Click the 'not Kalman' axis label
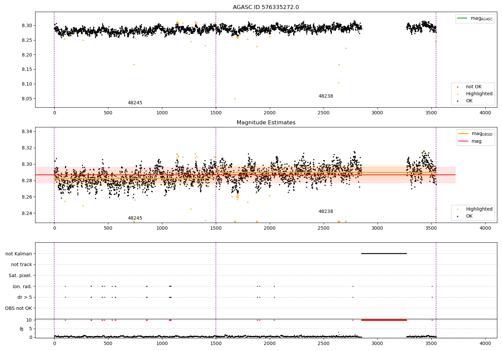 (19, 254)
